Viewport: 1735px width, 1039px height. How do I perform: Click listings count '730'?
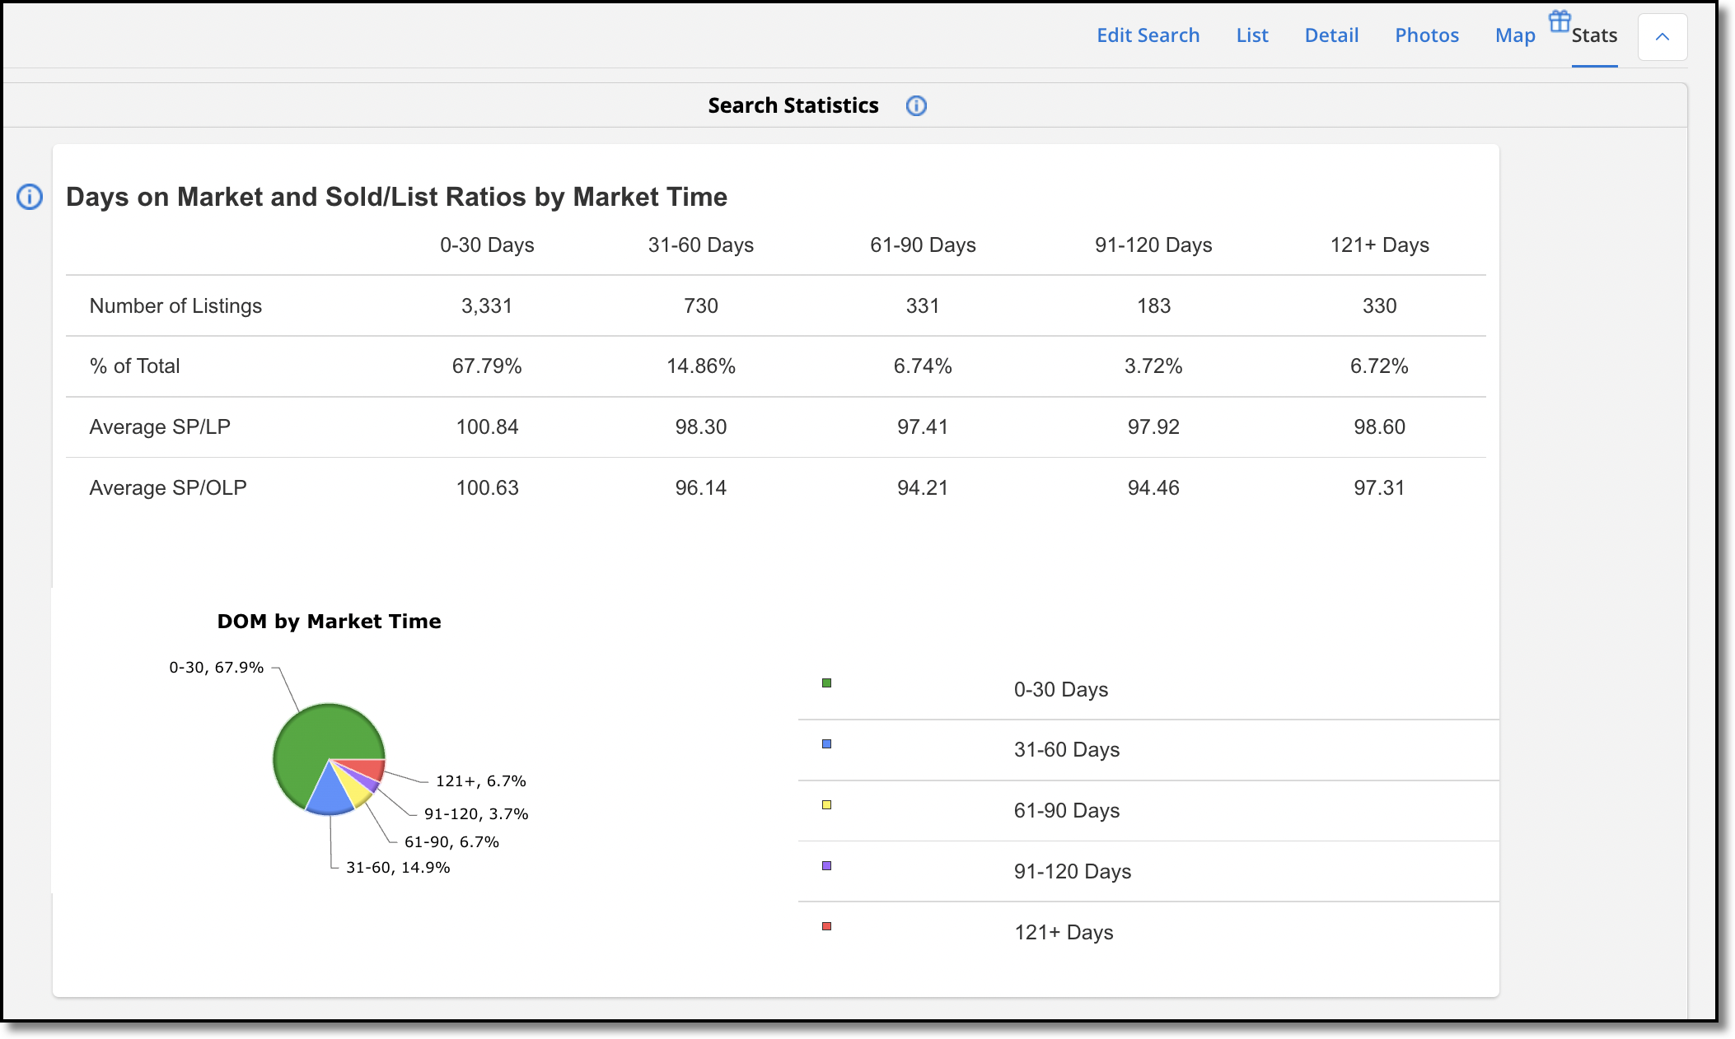click(700, 306)
